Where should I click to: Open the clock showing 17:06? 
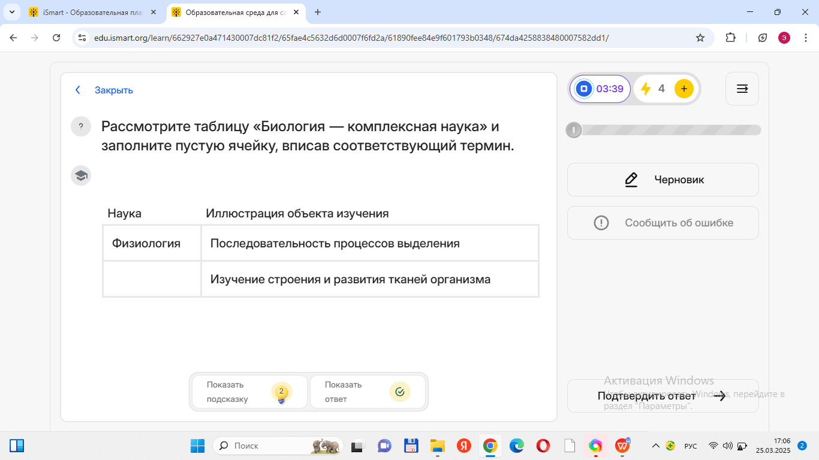pyautogui.click(x=773, y=446)
